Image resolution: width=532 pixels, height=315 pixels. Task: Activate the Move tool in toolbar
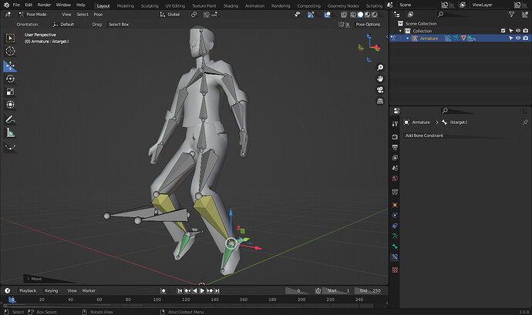click(10, 65)
